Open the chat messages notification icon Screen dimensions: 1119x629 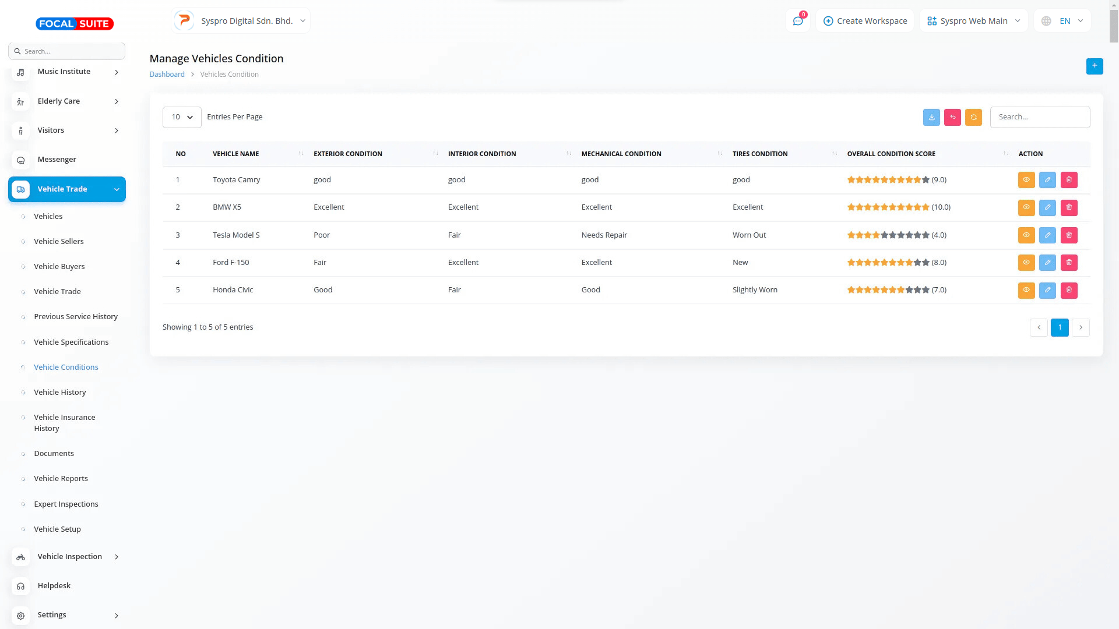pyautogui.click(x=798, y=21)
